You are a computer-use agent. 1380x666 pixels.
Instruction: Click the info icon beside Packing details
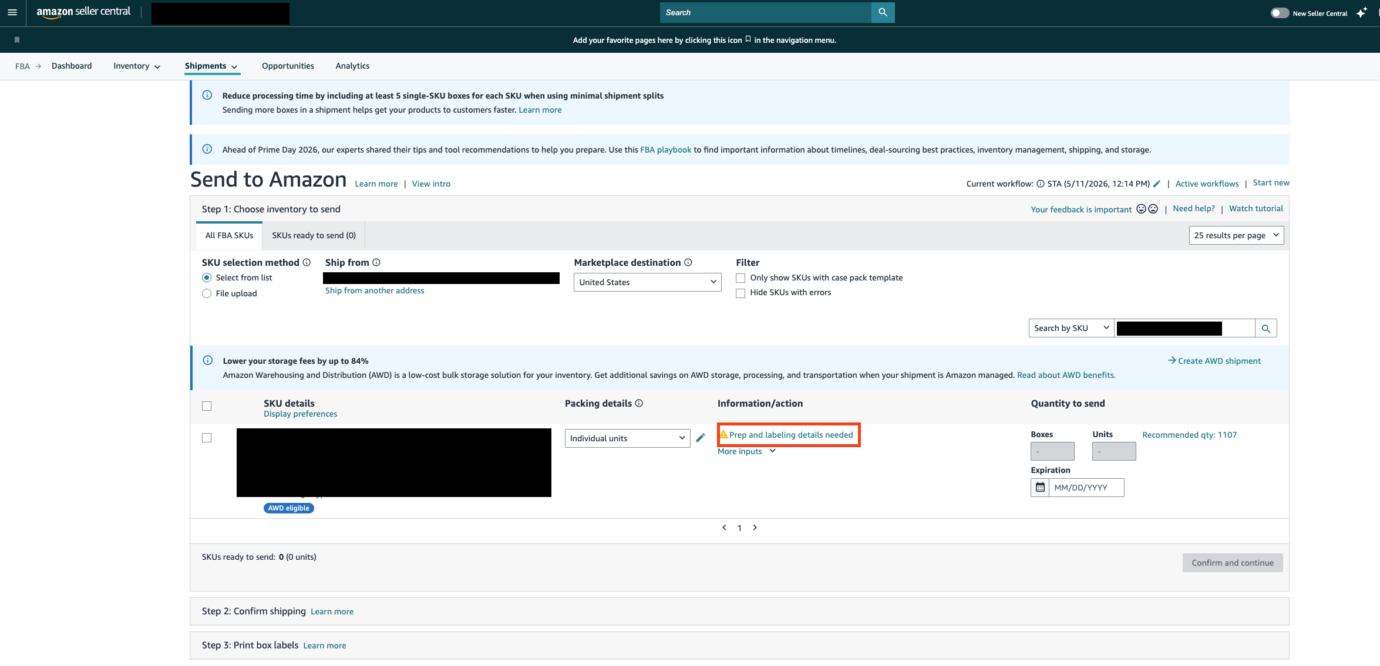639,403
